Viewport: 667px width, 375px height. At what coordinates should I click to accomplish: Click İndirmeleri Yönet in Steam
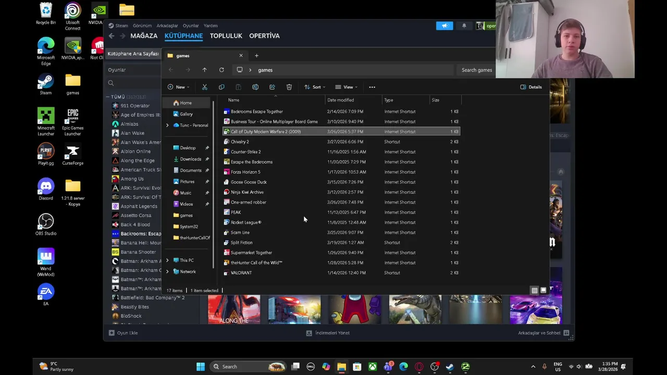click(x=328, y=333)
